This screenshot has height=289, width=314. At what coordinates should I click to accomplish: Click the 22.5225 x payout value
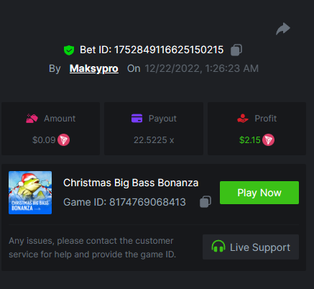coord(154,140)
